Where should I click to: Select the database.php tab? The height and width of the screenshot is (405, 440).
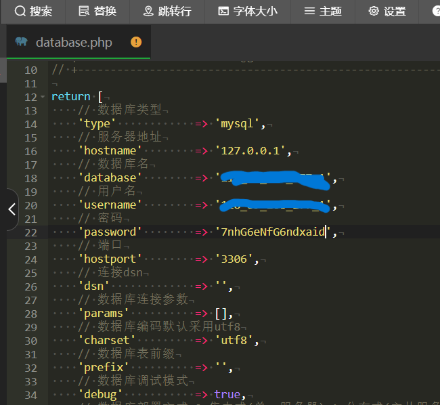tap(74, 43)
